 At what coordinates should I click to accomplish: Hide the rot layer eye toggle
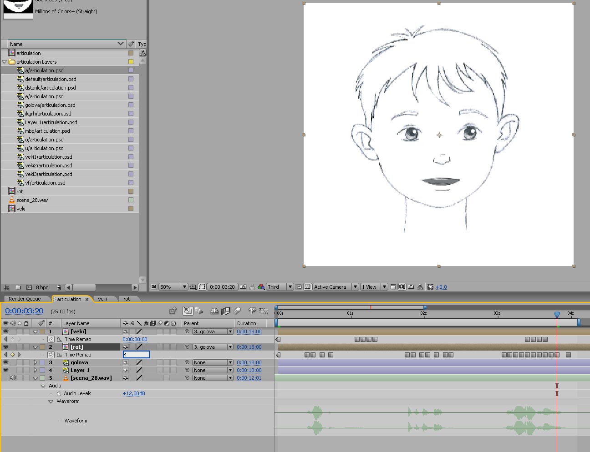click(5, 347)
